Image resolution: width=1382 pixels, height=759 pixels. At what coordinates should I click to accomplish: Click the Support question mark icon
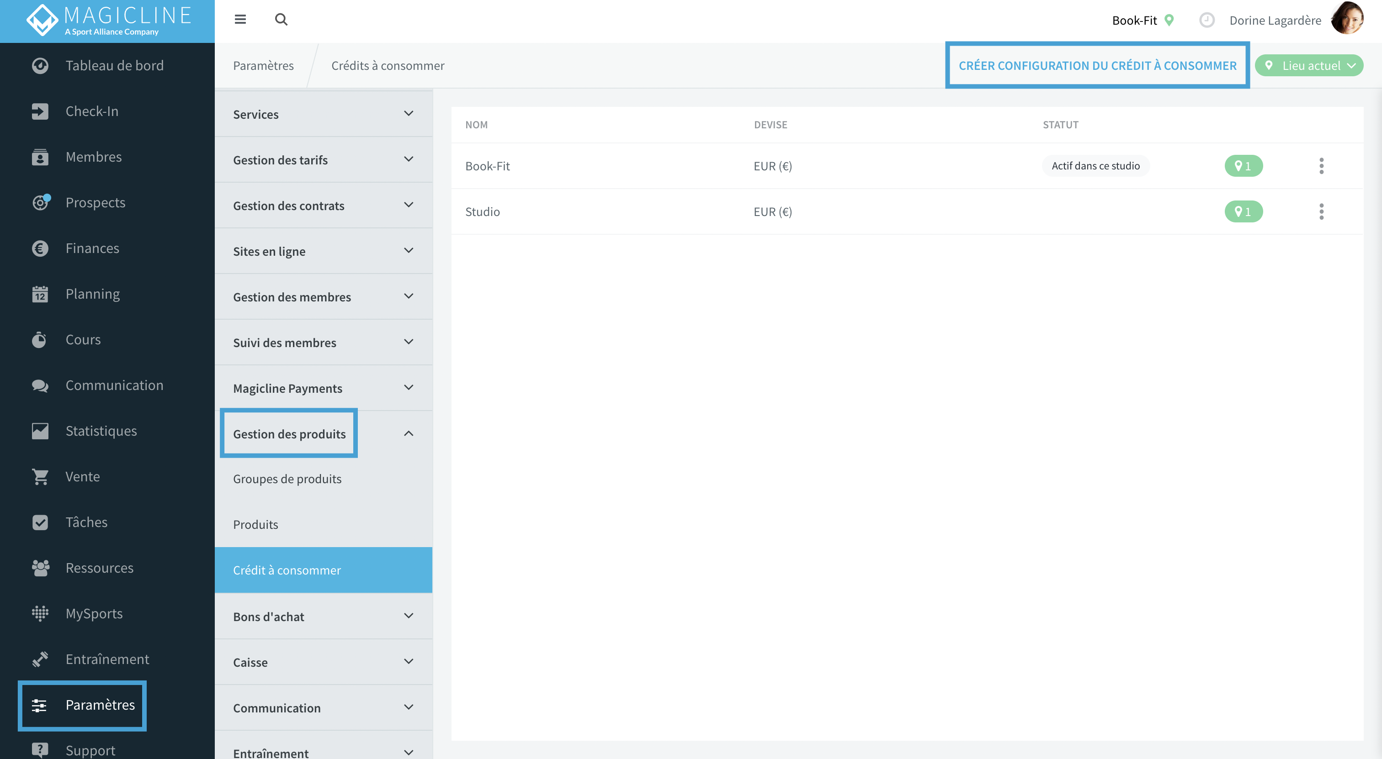[40, 750]
